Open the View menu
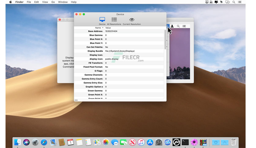This screenshot has width=256, height=148. point(45,2)
